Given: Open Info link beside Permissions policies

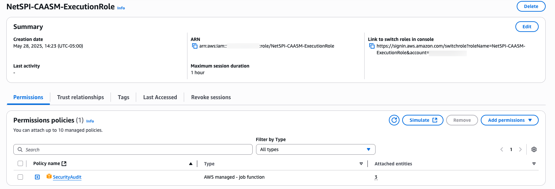Looking at the screenshot, I should [x=90, y=121].
